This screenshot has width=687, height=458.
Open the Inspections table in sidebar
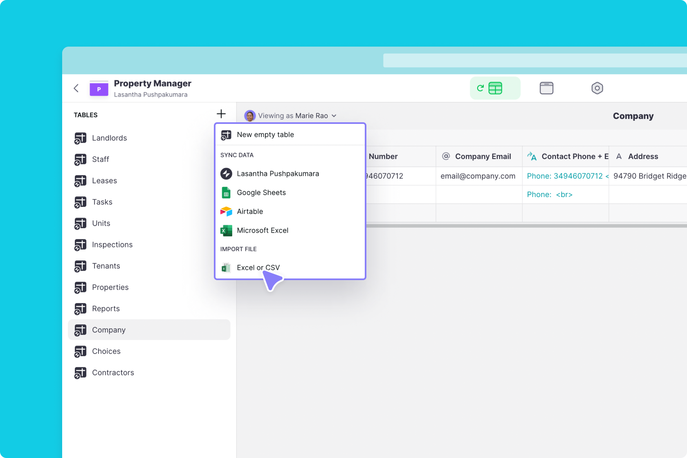[x=112, y=245]
